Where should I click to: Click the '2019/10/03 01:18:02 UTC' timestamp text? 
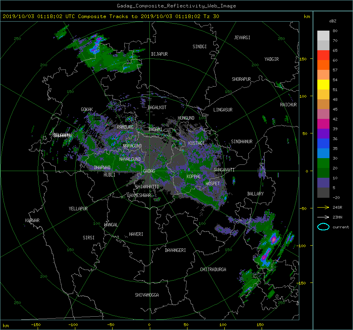point(39,16)
